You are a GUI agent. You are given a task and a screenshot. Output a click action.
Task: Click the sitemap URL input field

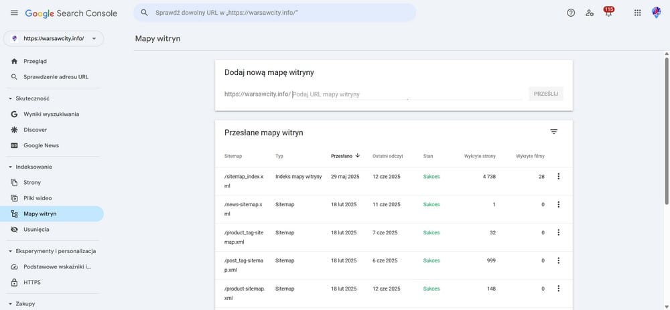pos(407,94)
